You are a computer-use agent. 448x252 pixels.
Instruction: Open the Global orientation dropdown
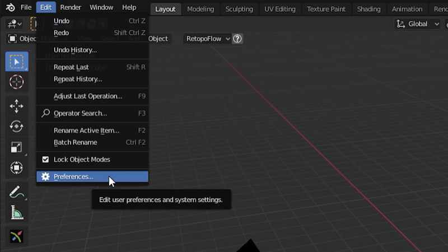tap(417, 24)
